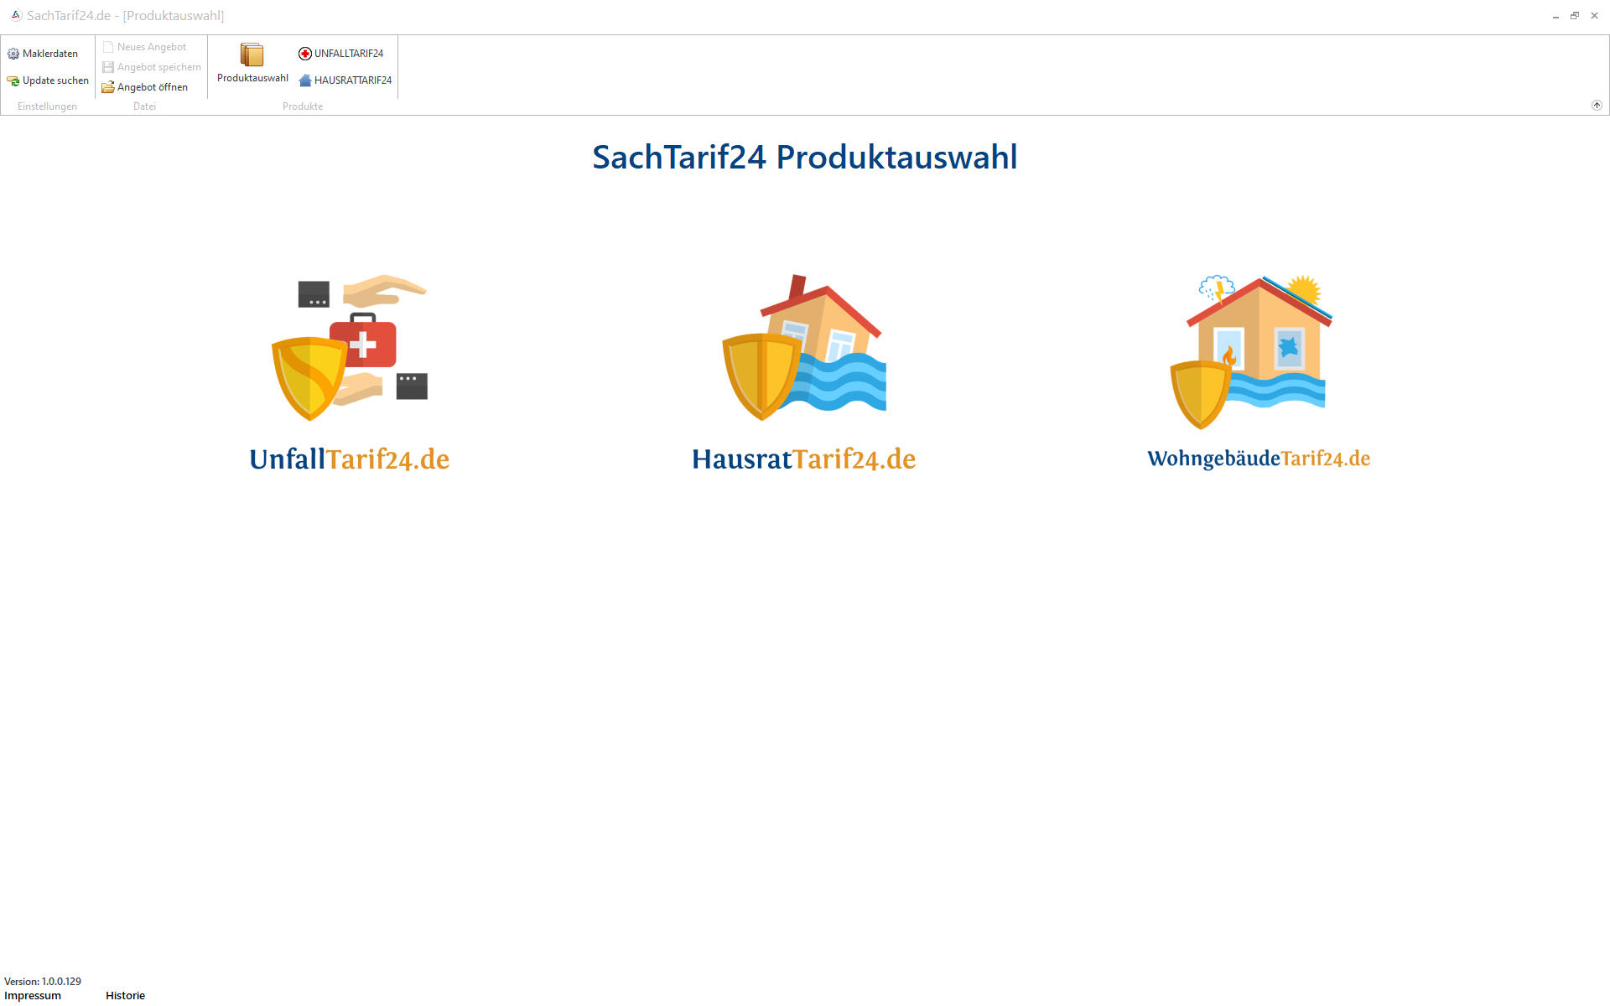Screen dimensions: 1610x1006
Task: Open Maklerdaten via the gear icon
Action: click(x=13, y=53)
